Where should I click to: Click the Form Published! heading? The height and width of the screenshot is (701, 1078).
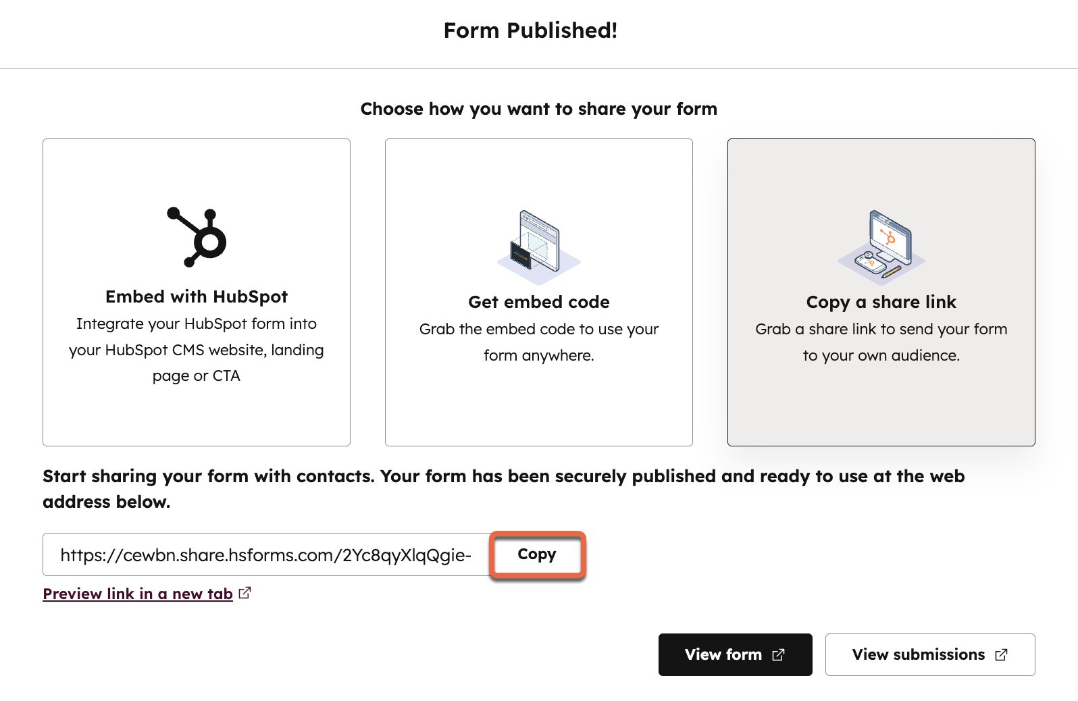pyautogui.click(x=531, y=30)
